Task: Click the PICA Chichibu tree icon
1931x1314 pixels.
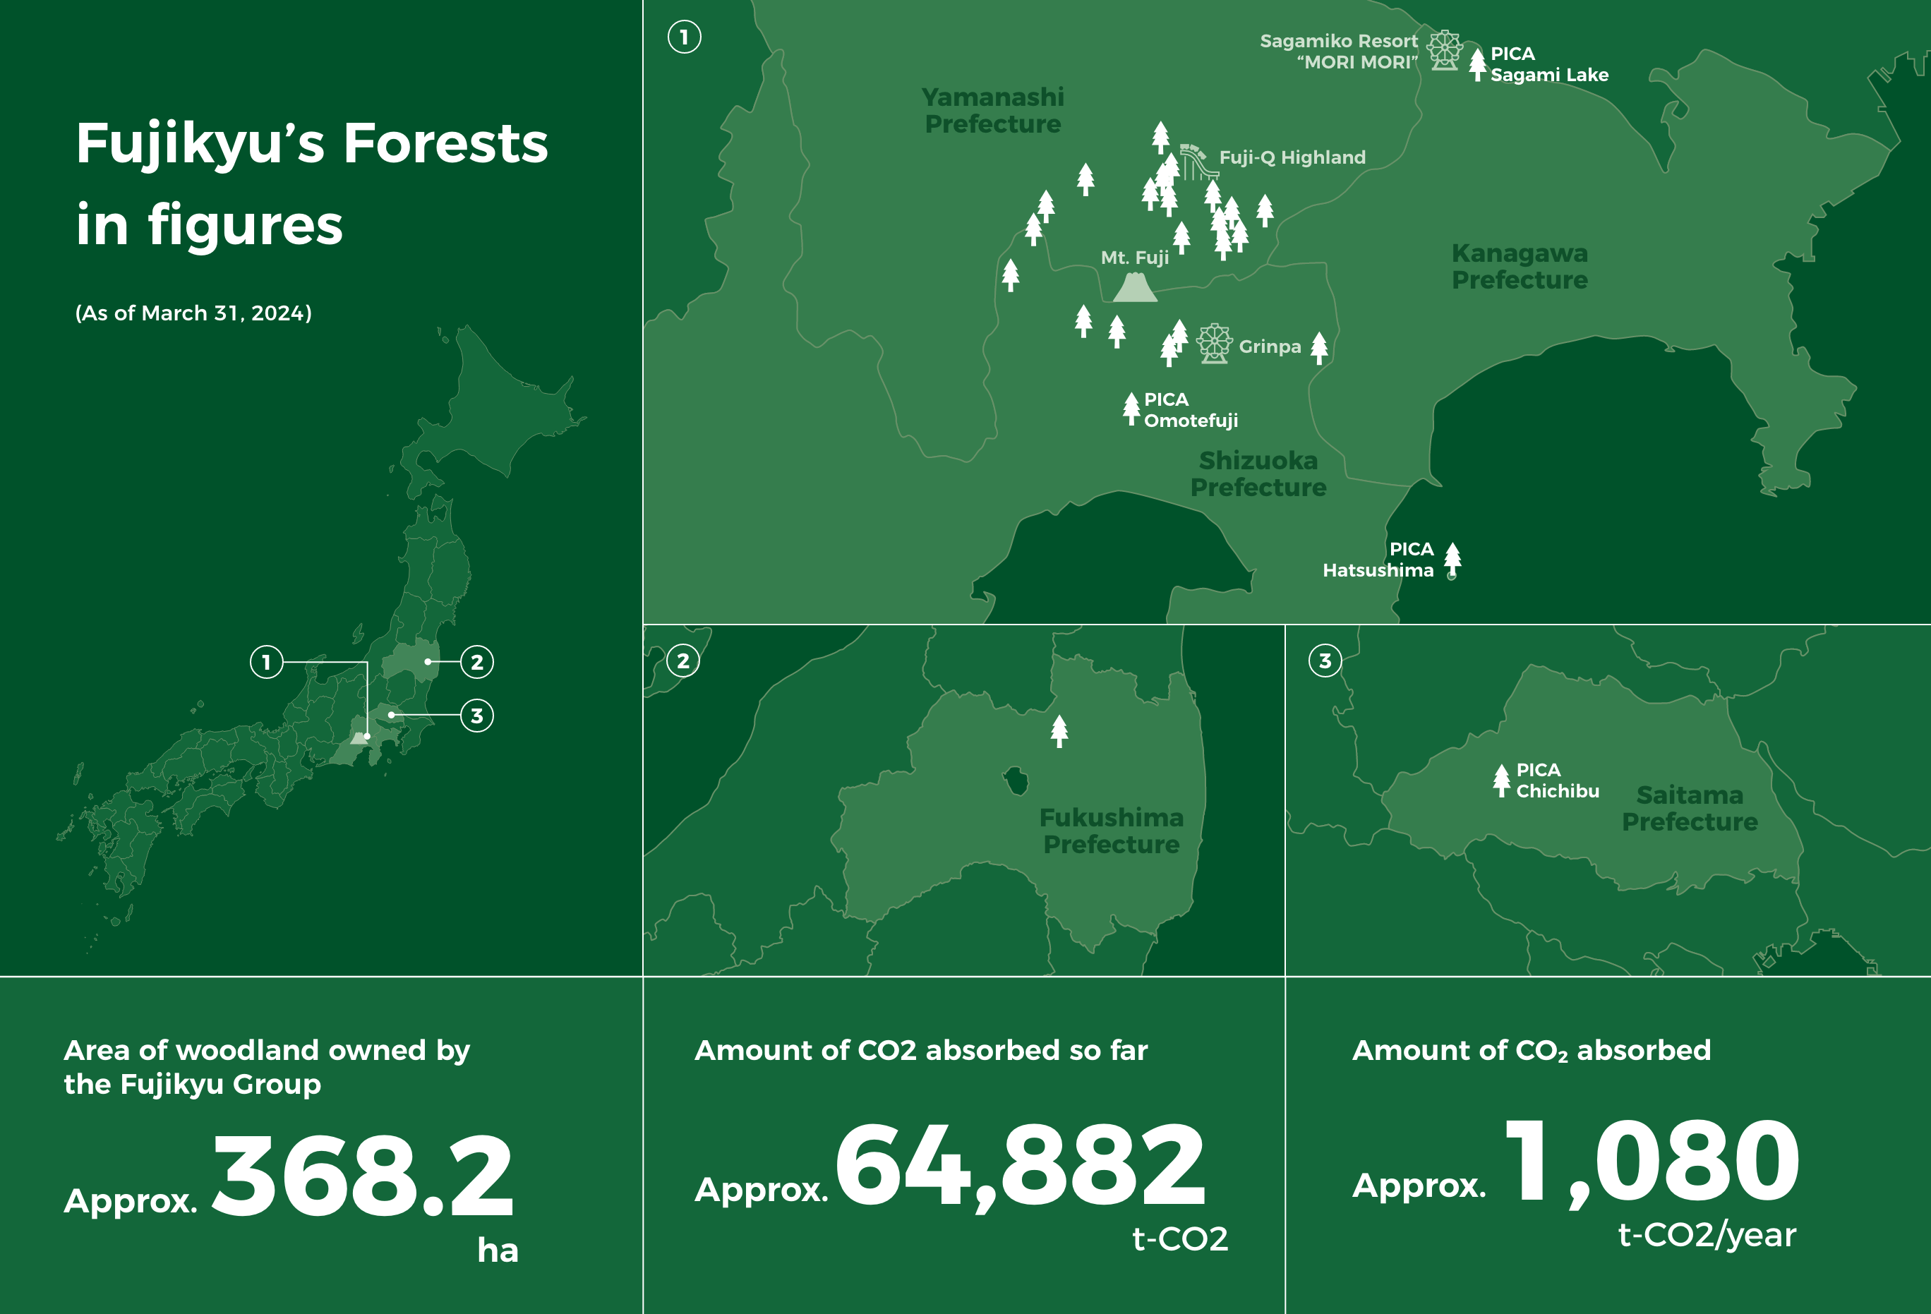Action: pos(1500,780)
